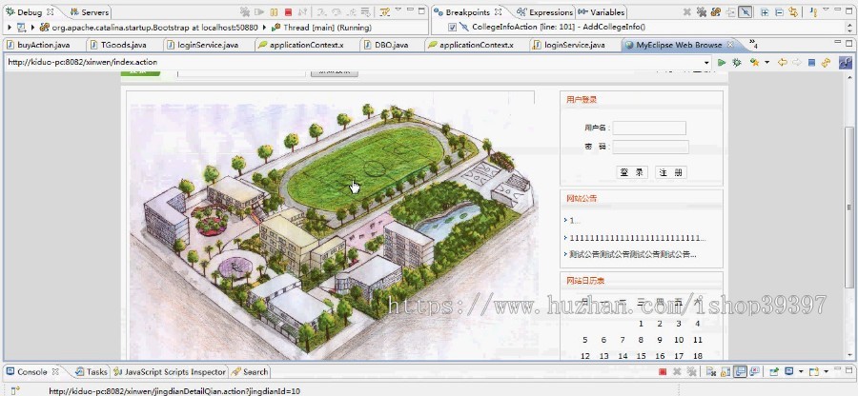The image size is (858, 396).
Task: Click the Step Over icon
Action: click(x=336, y=11)
